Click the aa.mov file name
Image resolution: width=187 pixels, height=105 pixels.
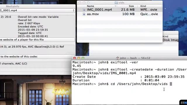click(93, 14)
